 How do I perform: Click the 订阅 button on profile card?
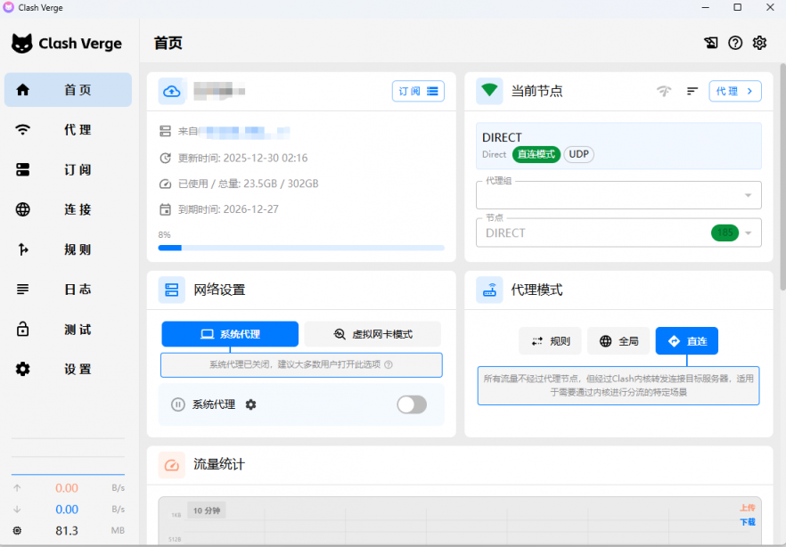[418, 91]
